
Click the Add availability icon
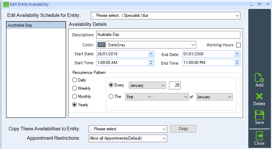(259, 78)
